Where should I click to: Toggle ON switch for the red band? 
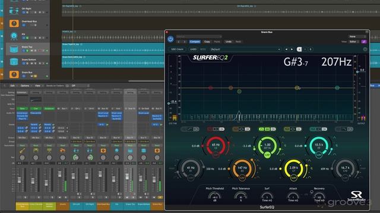(x=221, y=129)
